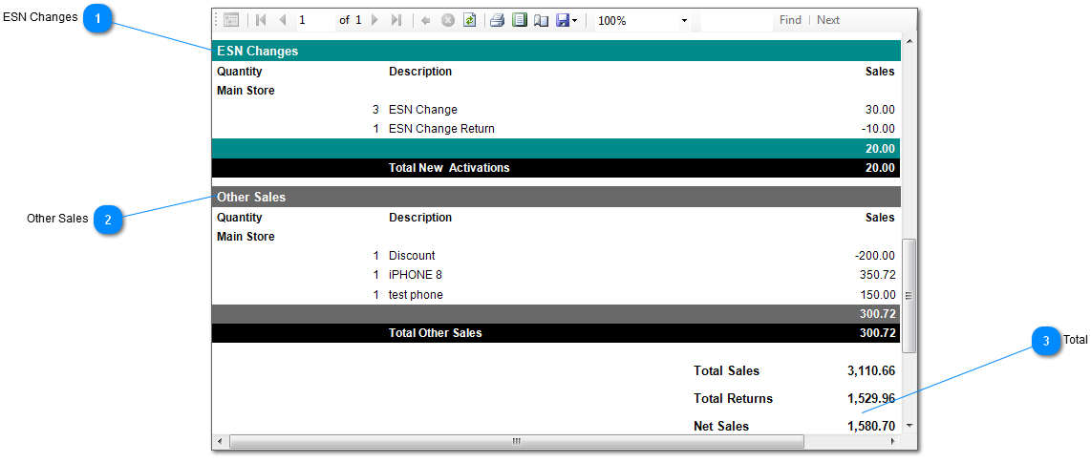The height and width of the screenshot is (463, 1091).
Task: Stop report rendering
Action: point(448,20)
